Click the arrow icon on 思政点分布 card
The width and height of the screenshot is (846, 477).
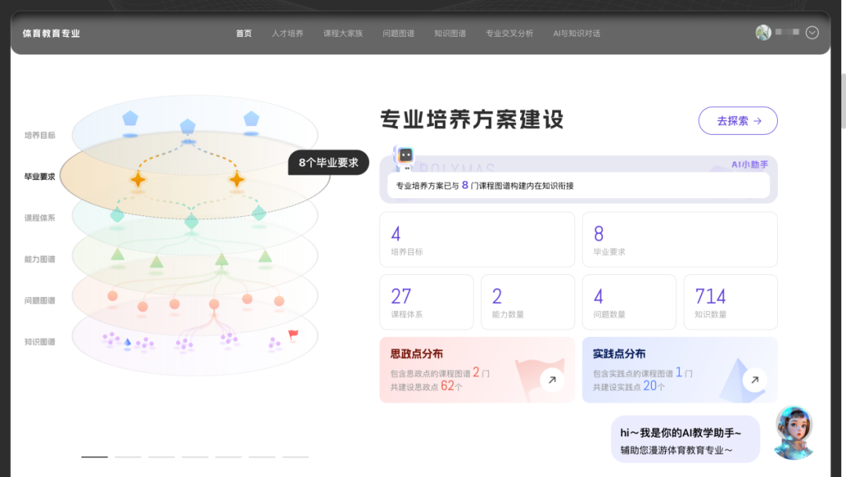pos(551,380)
